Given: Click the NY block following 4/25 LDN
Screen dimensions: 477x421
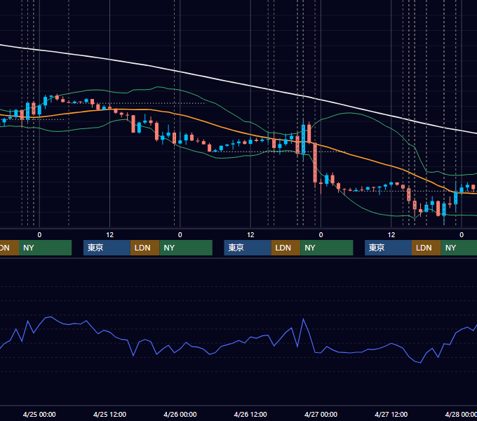Looking at the screenshot, I should coord(186,248).
